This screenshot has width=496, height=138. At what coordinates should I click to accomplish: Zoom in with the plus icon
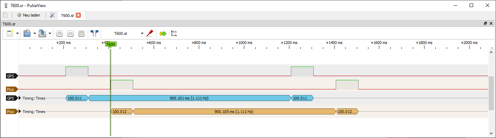(60, 33)
